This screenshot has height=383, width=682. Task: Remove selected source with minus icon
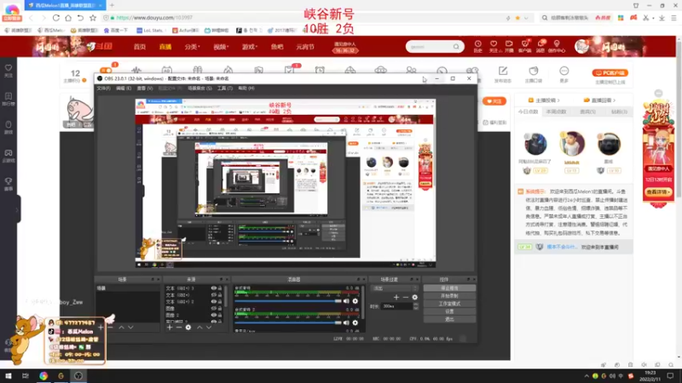click(179, 327)
